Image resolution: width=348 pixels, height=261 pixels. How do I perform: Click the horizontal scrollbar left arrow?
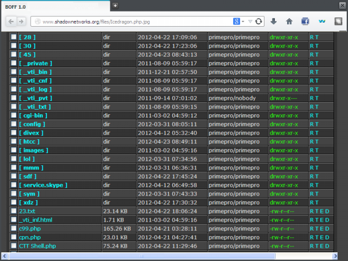click(5, 256)
